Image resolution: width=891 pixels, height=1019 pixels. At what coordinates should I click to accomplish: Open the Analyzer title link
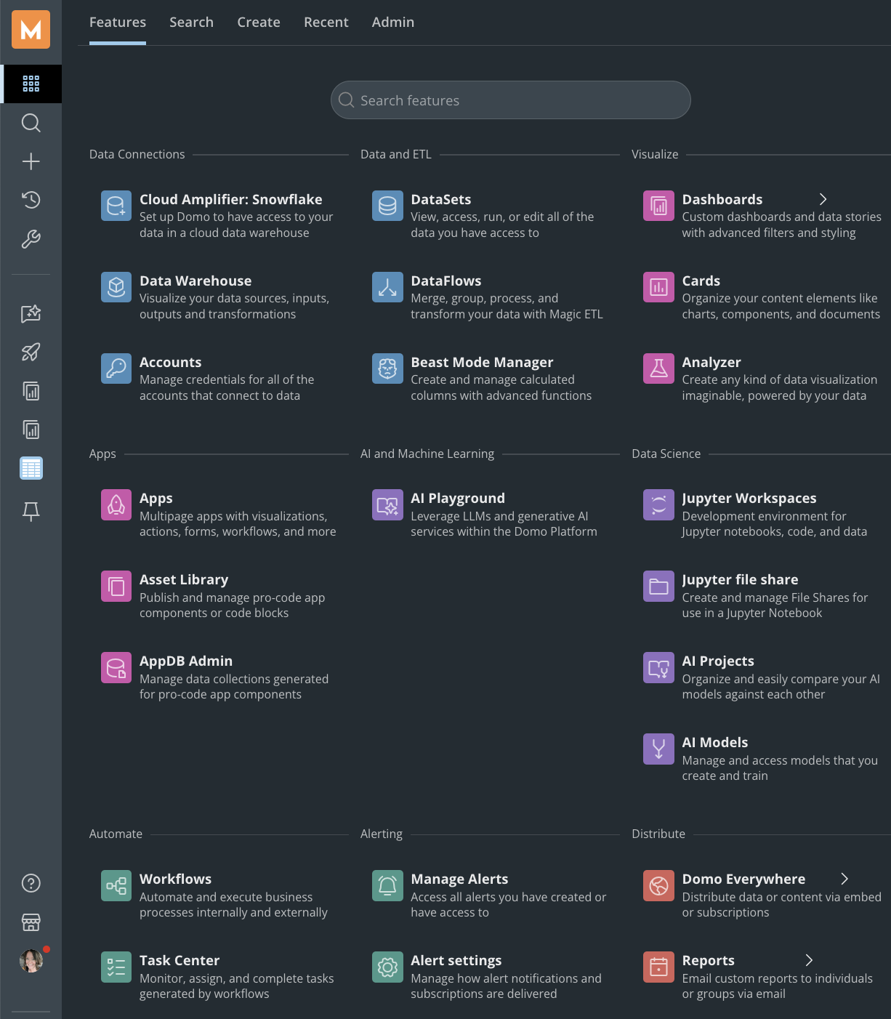click(711, 362)
